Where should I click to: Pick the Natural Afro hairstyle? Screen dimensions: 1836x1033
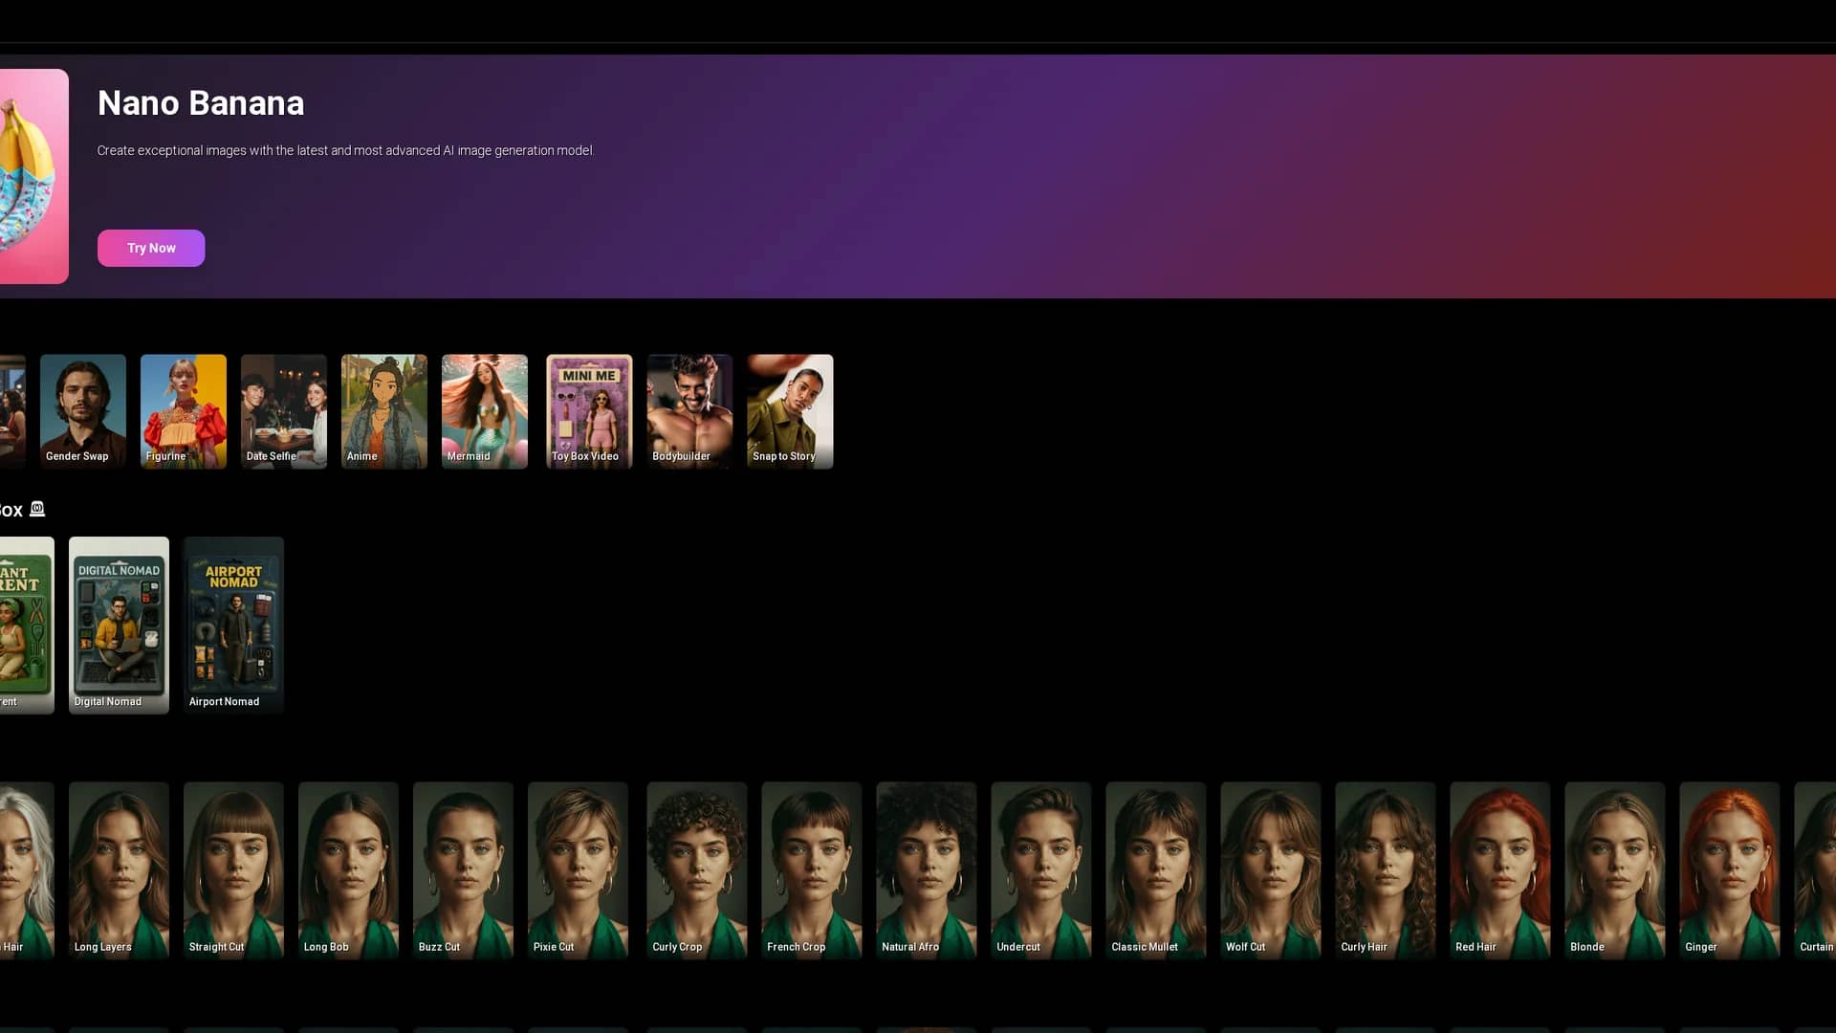coord(926,870)
